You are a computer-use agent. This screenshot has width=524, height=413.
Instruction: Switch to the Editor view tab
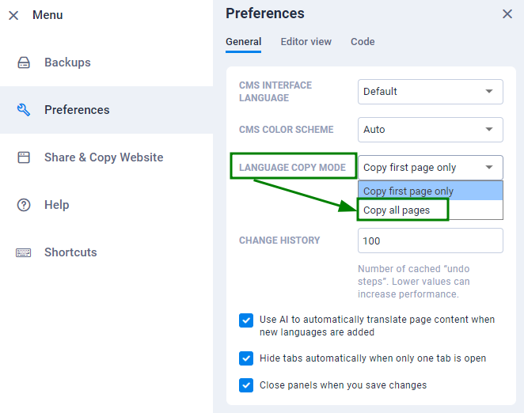pos(306,42)
